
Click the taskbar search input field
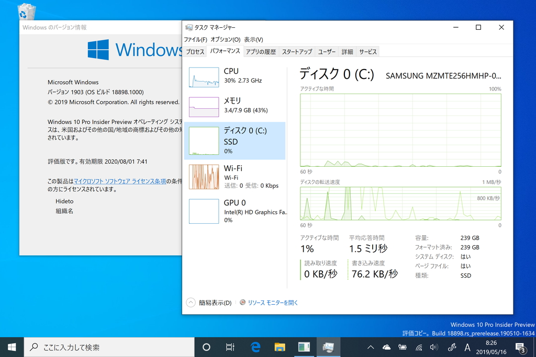coord(105,347)
